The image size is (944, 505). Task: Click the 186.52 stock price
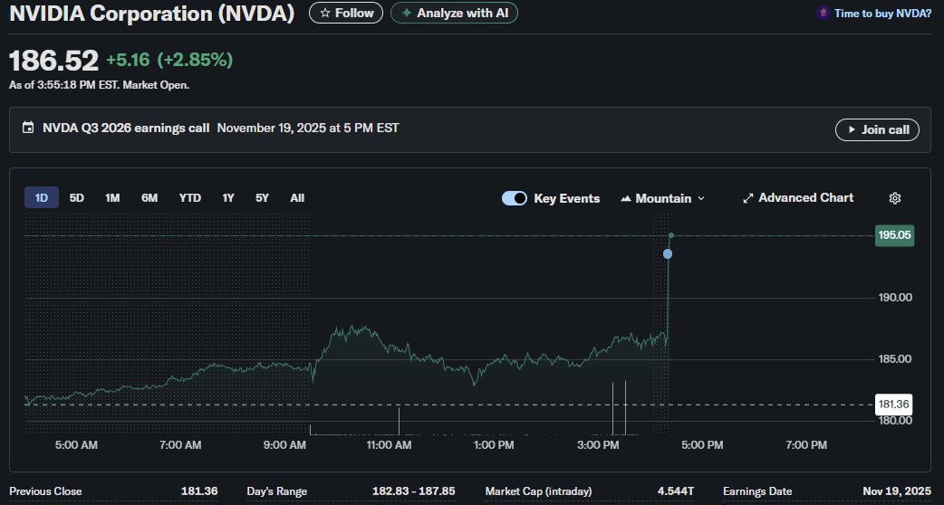point(53,61)
